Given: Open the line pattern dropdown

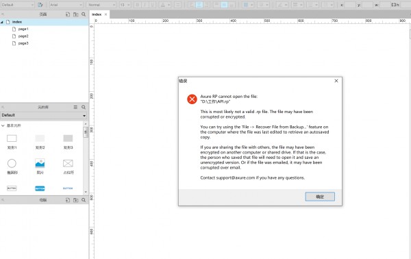Looking at the screenshot, I should click(x=312, y=5).
